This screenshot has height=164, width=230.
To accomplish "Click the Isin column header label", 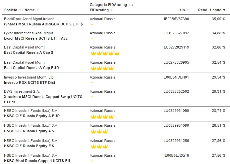I will click(x=182, y=10).
